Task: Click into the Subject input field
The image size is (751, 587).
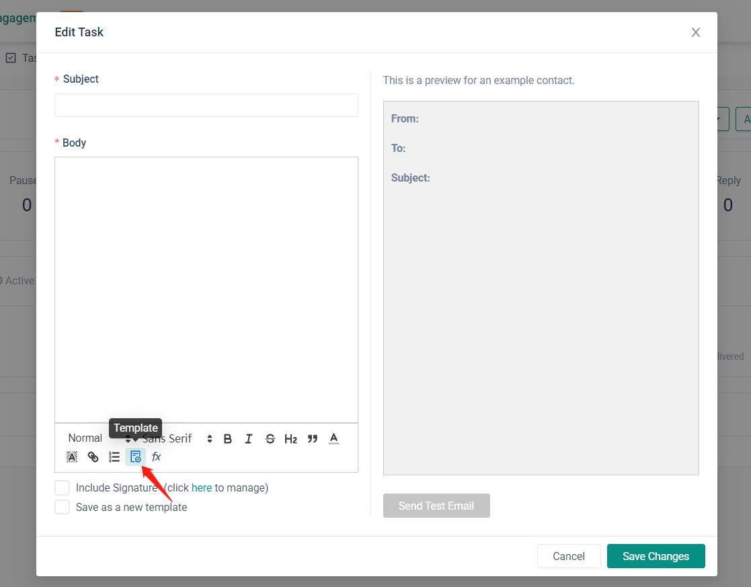Action: tap(206, 106)
